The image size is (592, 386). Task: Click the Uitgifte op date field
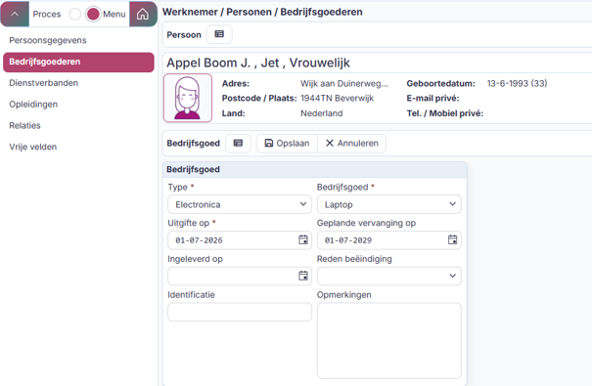(240, 240)
